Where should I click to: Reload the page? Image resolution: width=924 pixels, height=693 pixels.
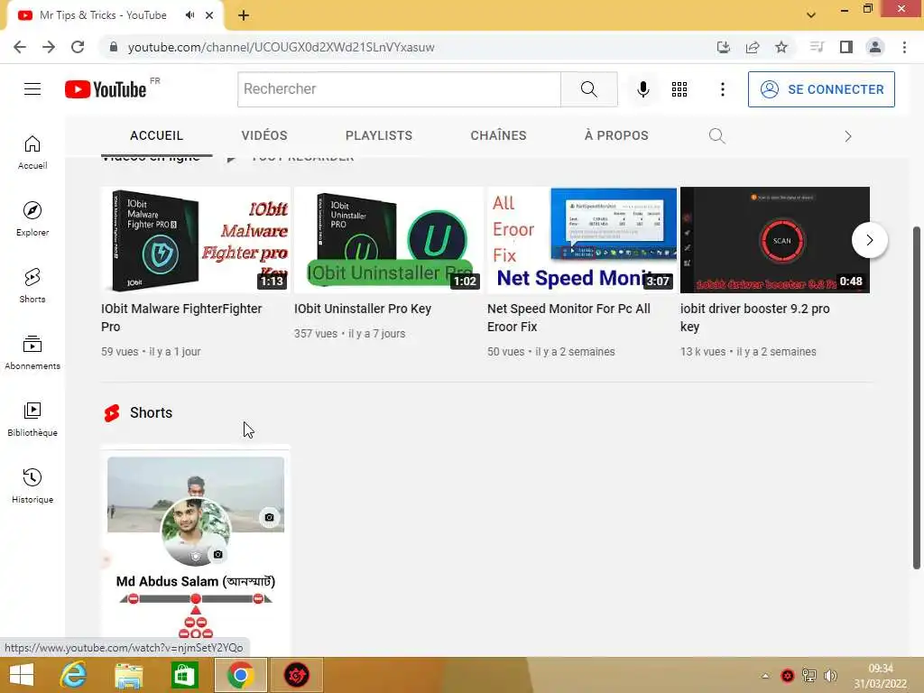(x=78, y=47)
